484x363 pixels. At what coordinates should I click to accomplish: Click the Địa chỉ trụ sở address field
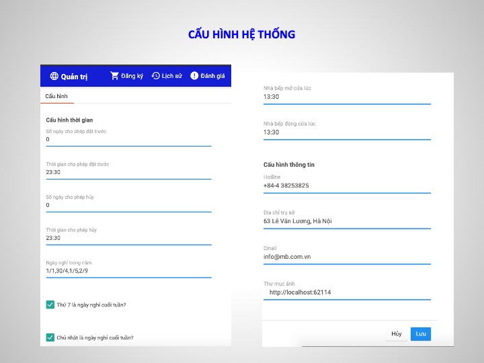[x=346, y=221]
